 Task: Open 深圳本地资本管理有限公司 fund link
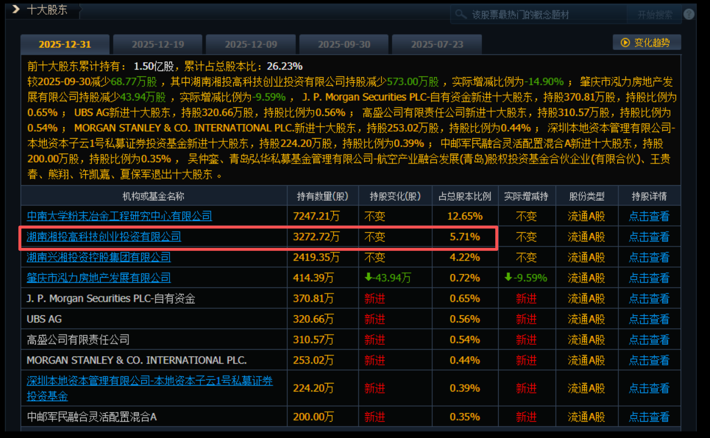(149, 381)
